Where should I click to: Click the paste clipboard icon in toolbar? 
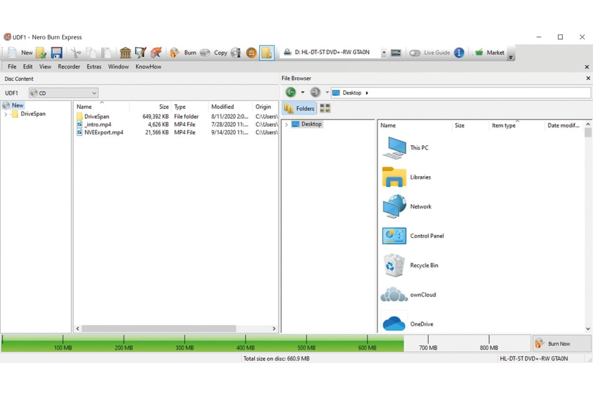click(106, 52)
